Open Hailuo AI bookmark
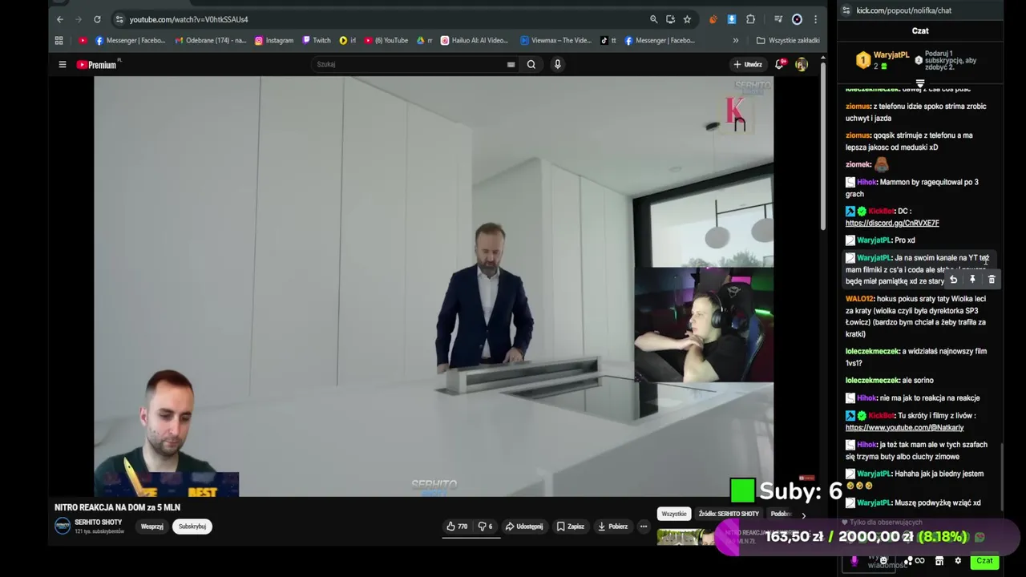Screen dimensions: 1026x577 click(x=475, y=40)
